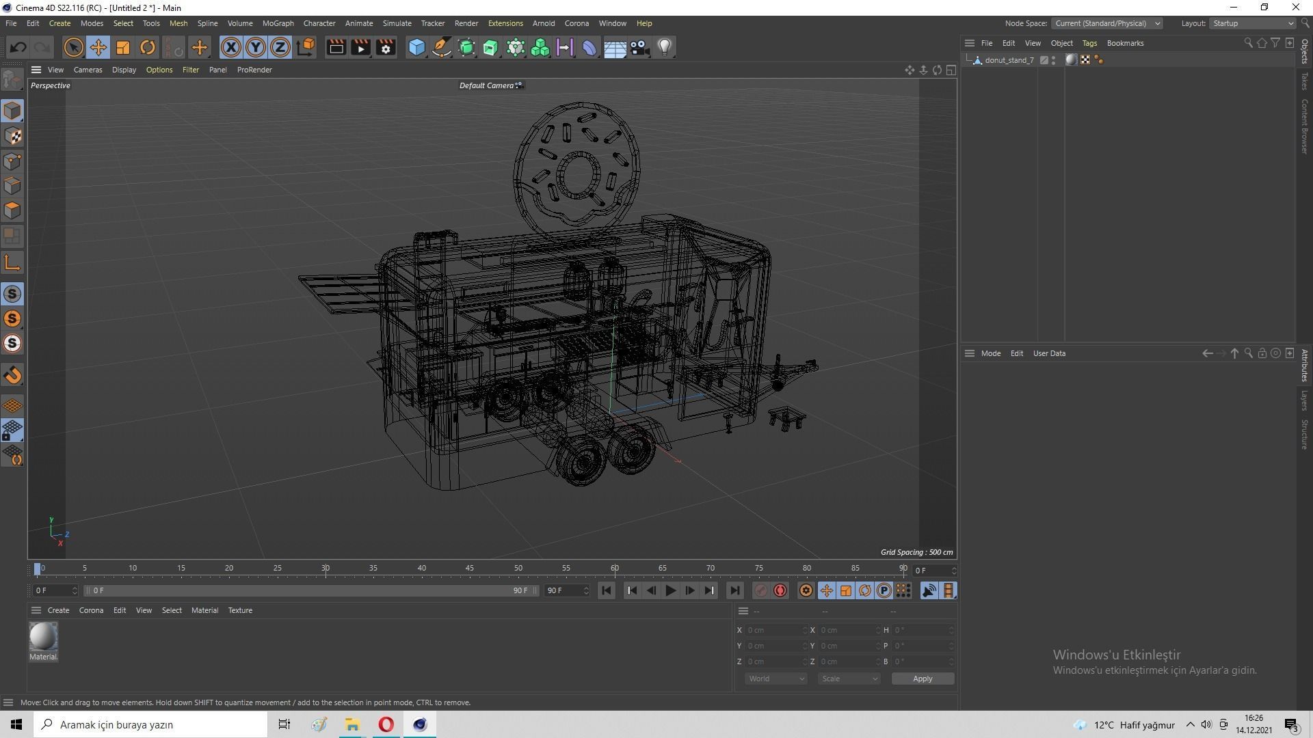This screenshot has width=1313, height=738.
Task: Go to end of animation
Action: (x=734, y=590)
